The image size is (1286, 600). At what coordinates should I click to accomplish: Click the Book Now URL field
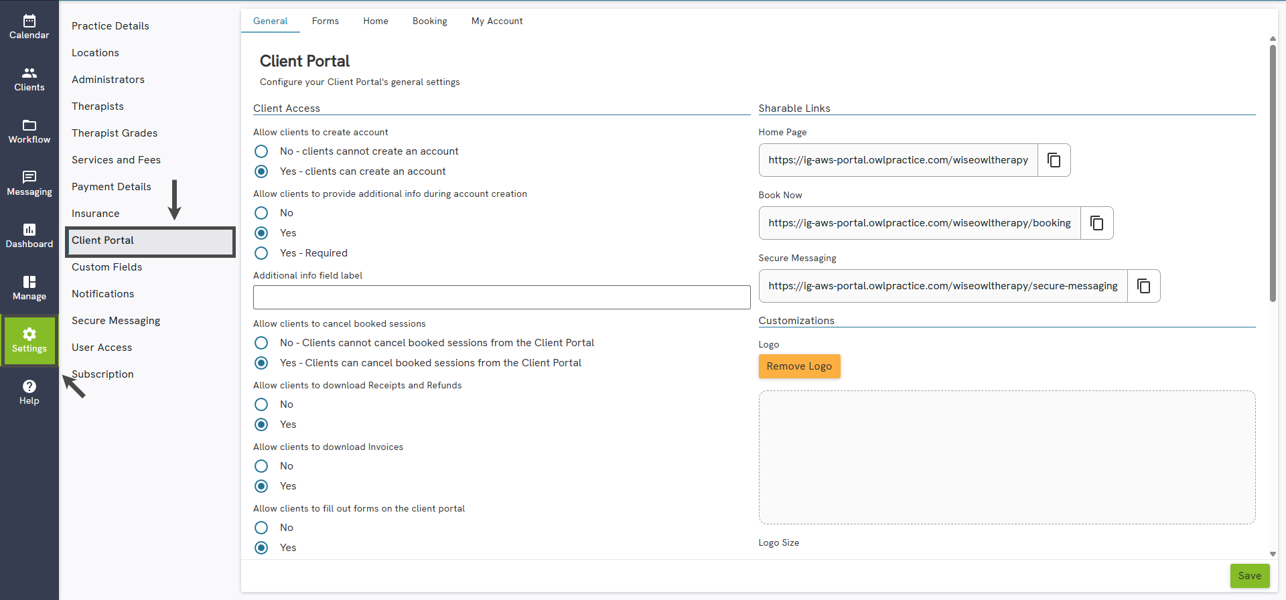click(x=920, y=223)
